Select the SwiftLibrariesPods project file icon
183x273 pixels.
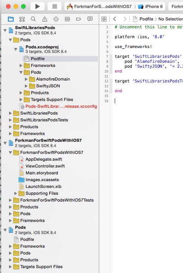coord(11,30)
